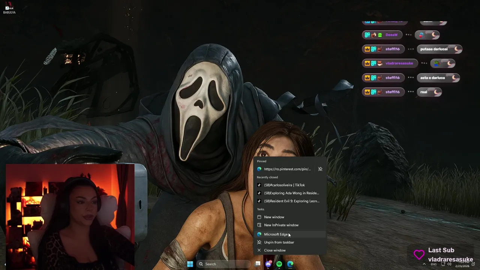Reopen Resident Evil 9 Leon TikTok tab
480x270 pixels.
tap(289, 201)
